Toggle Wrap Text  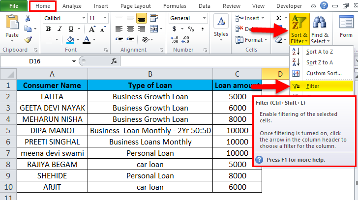(154, 18)
